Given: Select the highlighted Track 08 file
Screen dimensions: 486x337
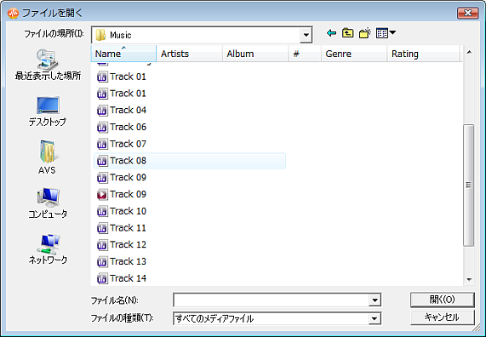Looking at the screenshot, I should pyautogui.click(x=190, y=161).
